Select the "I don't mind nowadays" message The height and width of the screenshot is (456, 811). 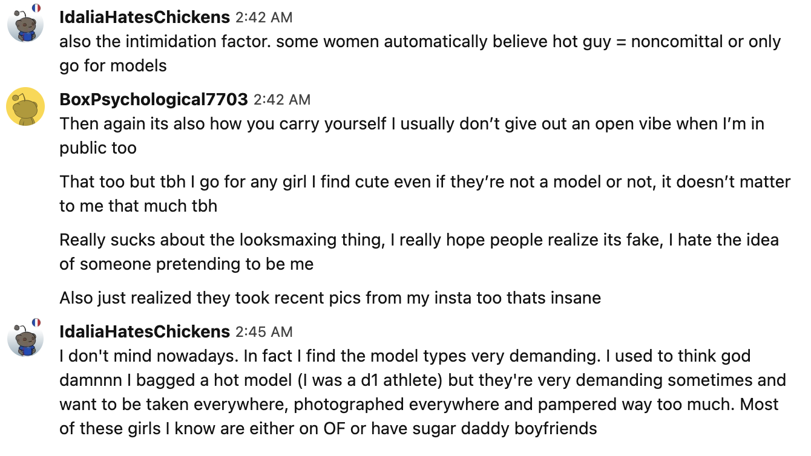[422, 392]
